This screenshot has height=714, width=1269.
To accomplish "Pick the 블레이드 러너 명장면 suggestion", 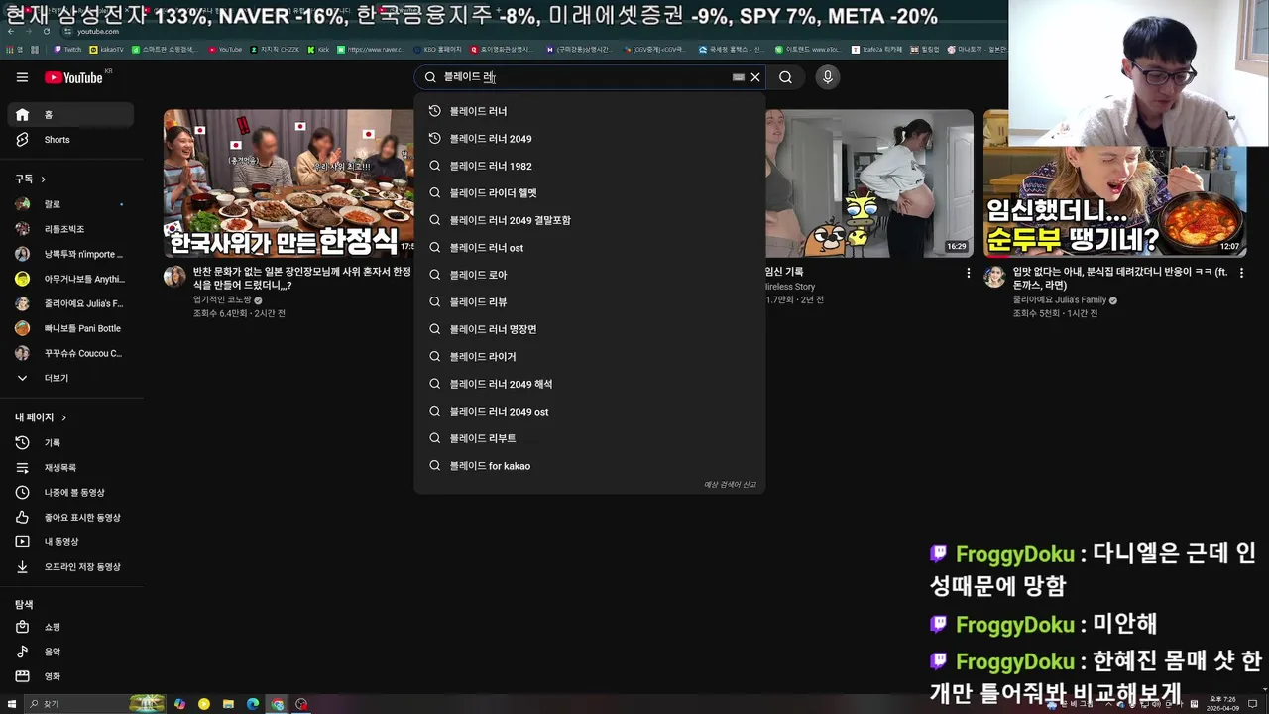I will click(589, 329).
